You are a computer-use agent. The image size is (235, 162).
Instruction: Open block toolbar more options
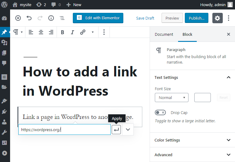[x=104, y=32]
